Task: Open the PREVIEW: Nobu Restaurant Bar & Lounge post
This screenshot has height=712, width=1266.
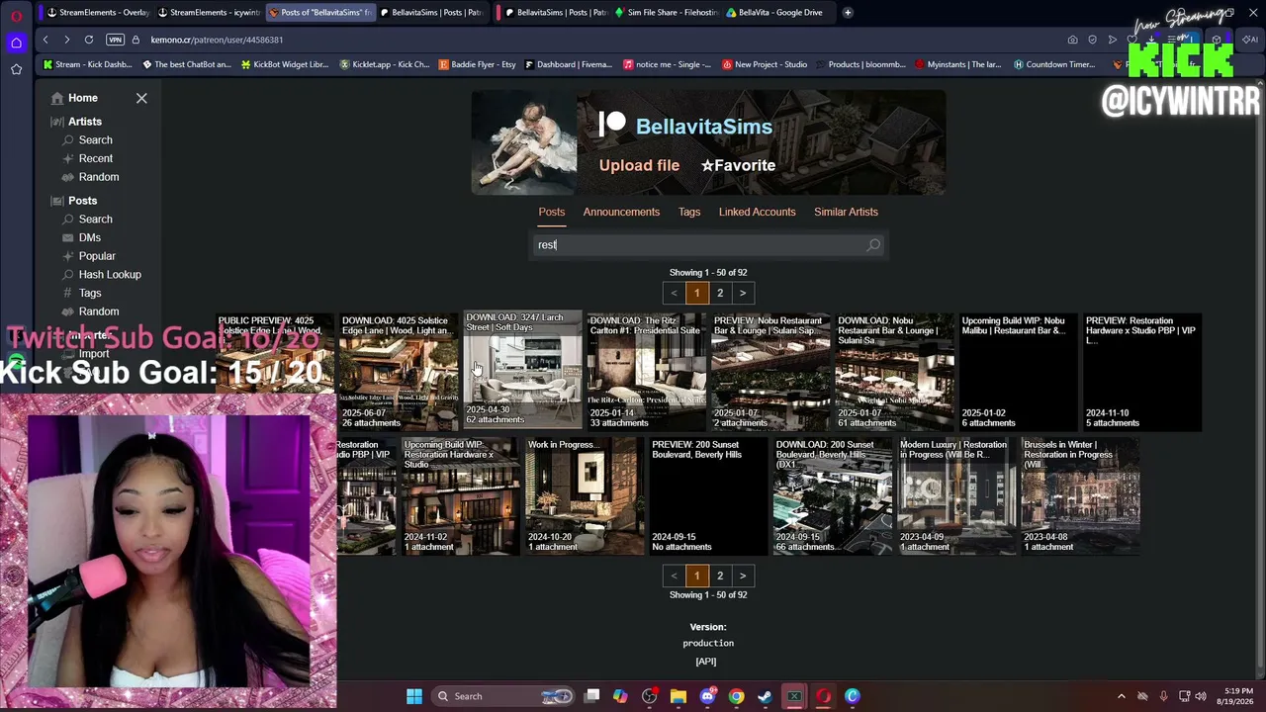Action: click(770, 372)
